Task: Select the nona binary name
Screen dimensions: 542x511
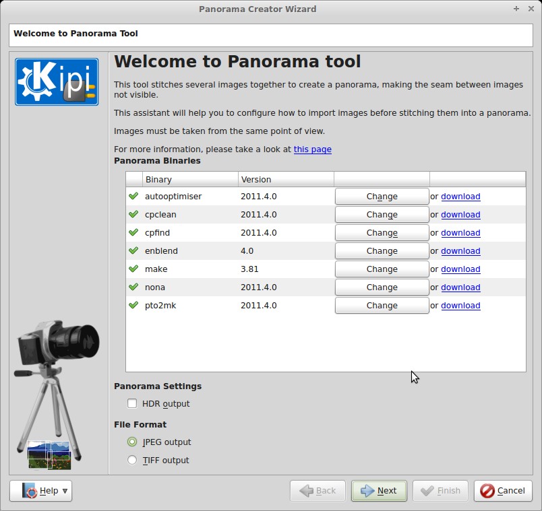Action: pyautogui.click(x=155, y=287)
